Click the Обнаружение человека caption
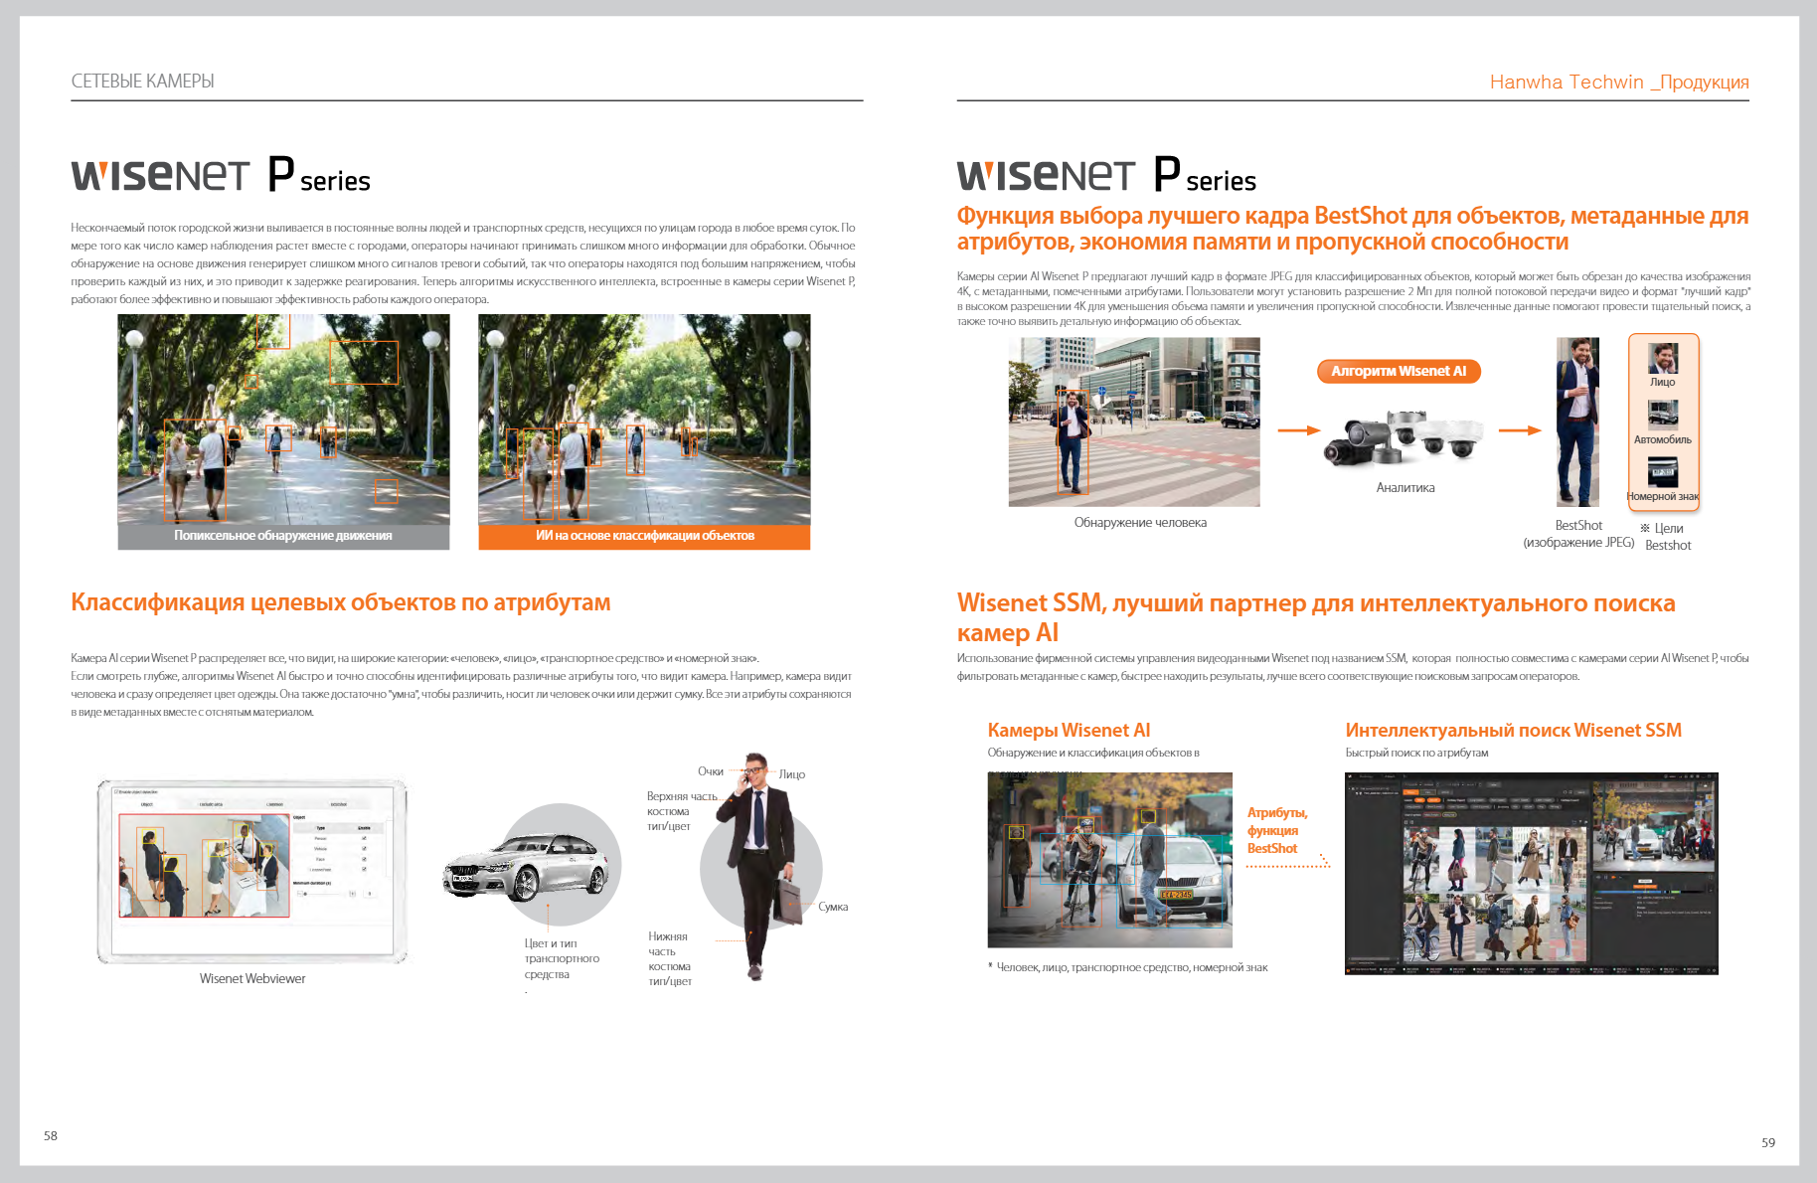The image size is (1817, 1183). [1140, 523]
